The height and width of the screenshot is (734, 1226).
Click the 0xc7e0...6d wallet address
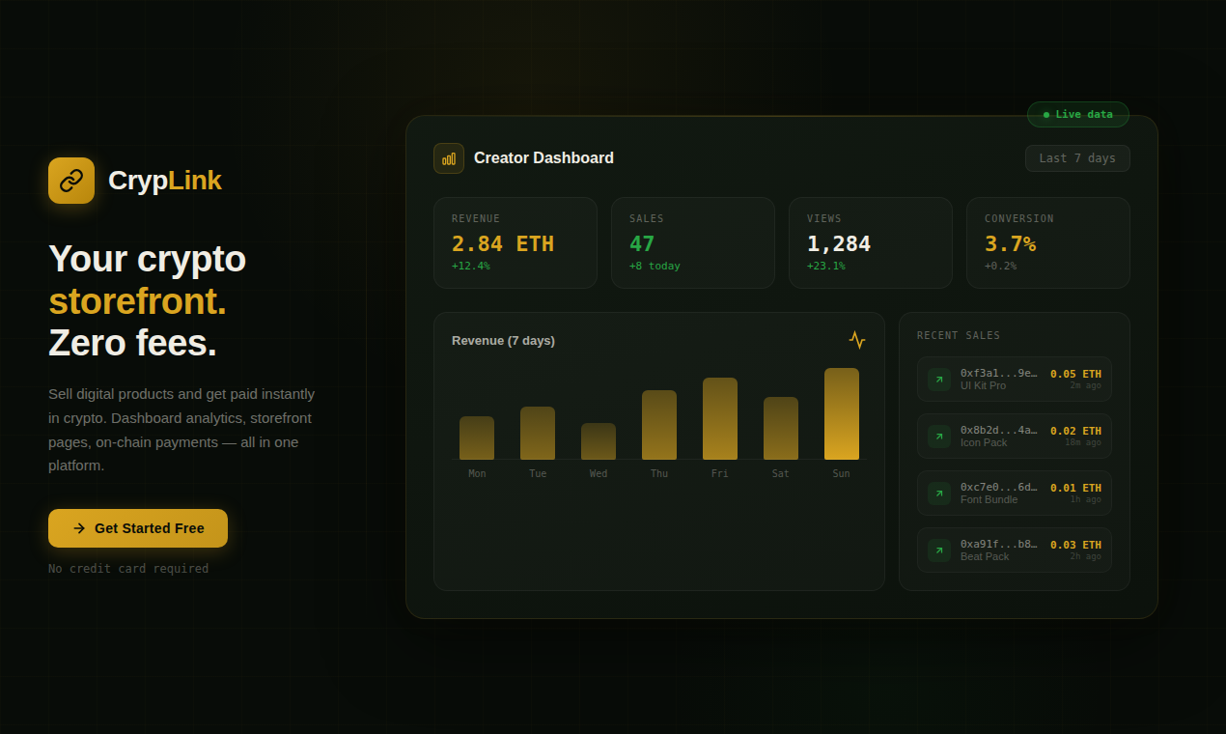click(x=999, y=487)
